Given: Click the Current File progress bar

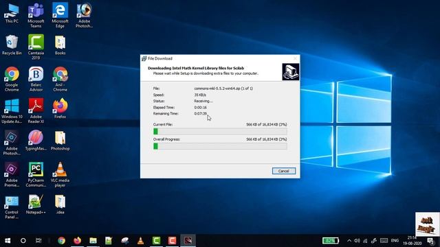Looking at the screenshot, I should click(220, 131).
